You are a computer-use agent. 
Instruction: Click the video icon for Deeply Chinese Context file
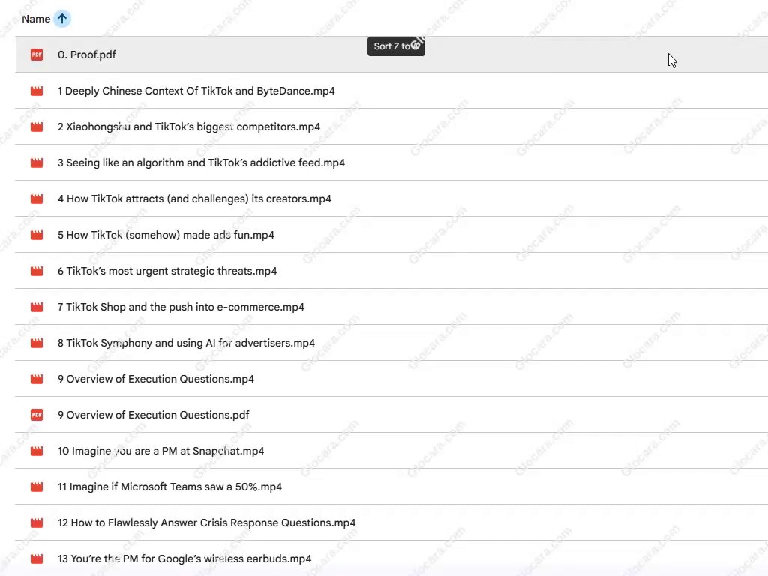[37, 91]
